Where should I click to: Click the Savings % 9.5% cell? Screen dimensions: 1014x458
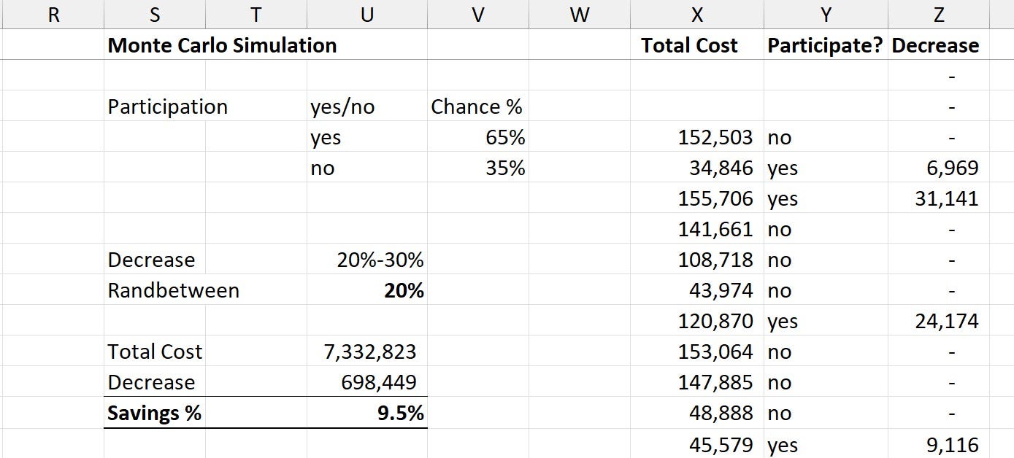[x=367, y=413]
